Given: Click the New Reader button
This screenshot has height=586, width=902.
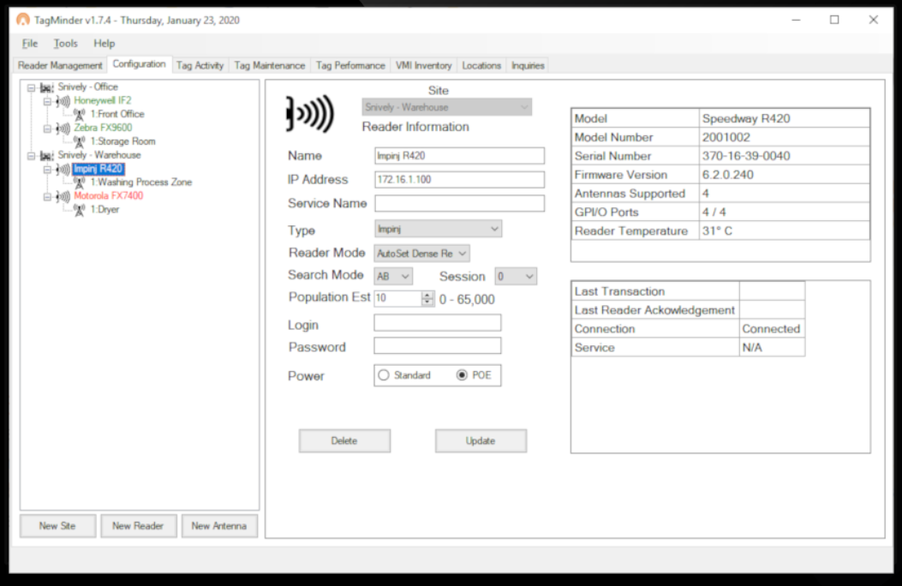Looking at the screenshot, I should pyautogui.click(x=138, y=526).
